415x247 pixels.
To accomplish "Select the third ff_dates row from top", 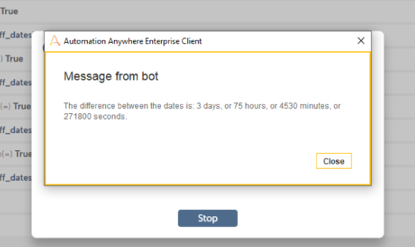I will (x=16, y=130).
